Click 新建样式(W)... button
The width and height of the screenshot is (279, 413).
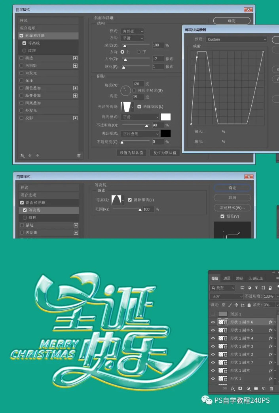click(x=232, y=208)
